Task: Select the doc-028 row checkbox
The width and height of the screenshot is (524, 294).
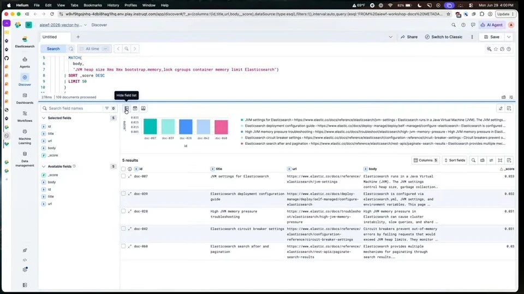Action: click(x=123, y=211)
